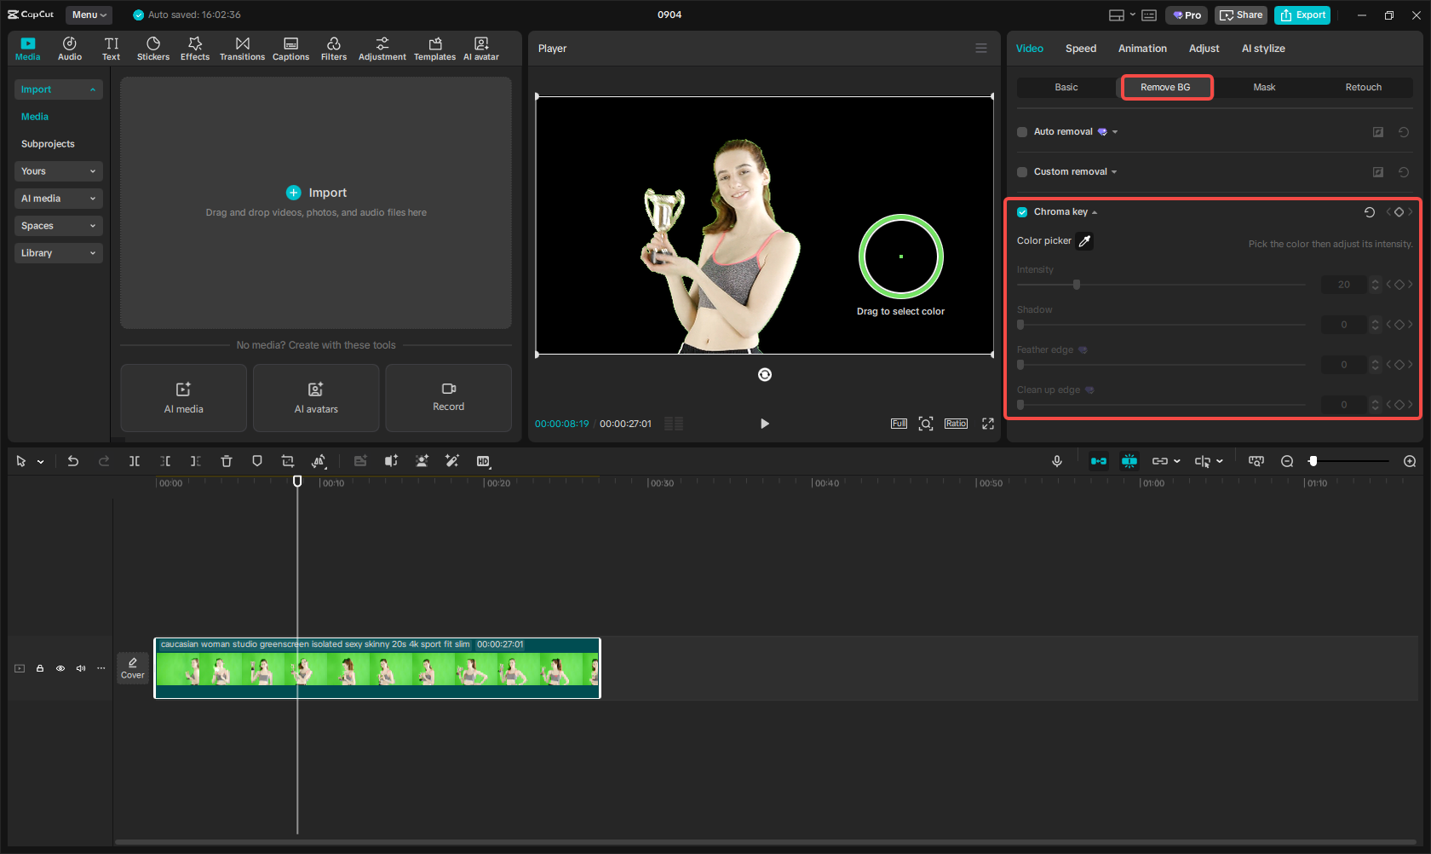This screenshot has height=854, width=1431.
Task: Collapse the Chroma key settings section
Action: (1095, 211)
